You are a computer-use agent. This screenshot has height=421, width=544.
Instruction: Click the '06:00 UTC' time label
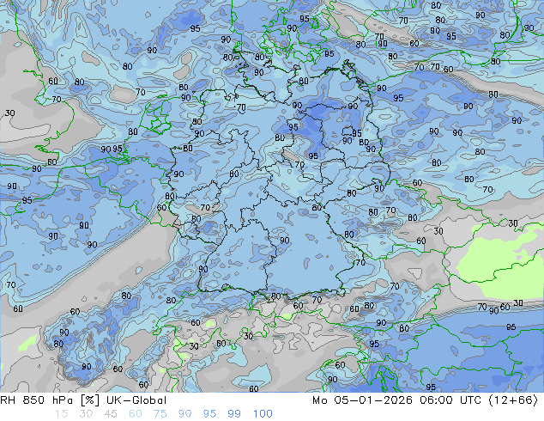tap(450, 400)
